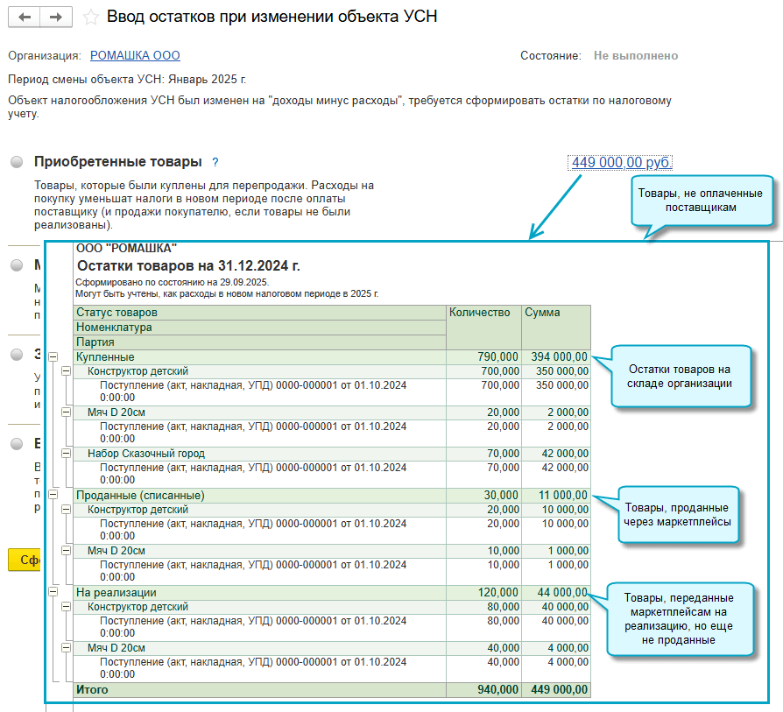Open help question mark beside Приобретенные товары
Image resolution: width=783 pixels, height=712 pixels.
215,163
